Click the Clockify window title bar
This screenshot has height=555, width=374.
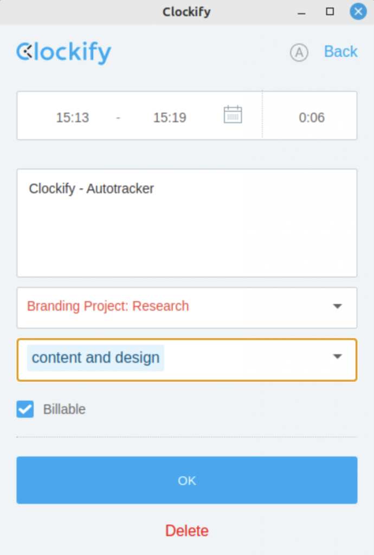(x=186, y=12)
